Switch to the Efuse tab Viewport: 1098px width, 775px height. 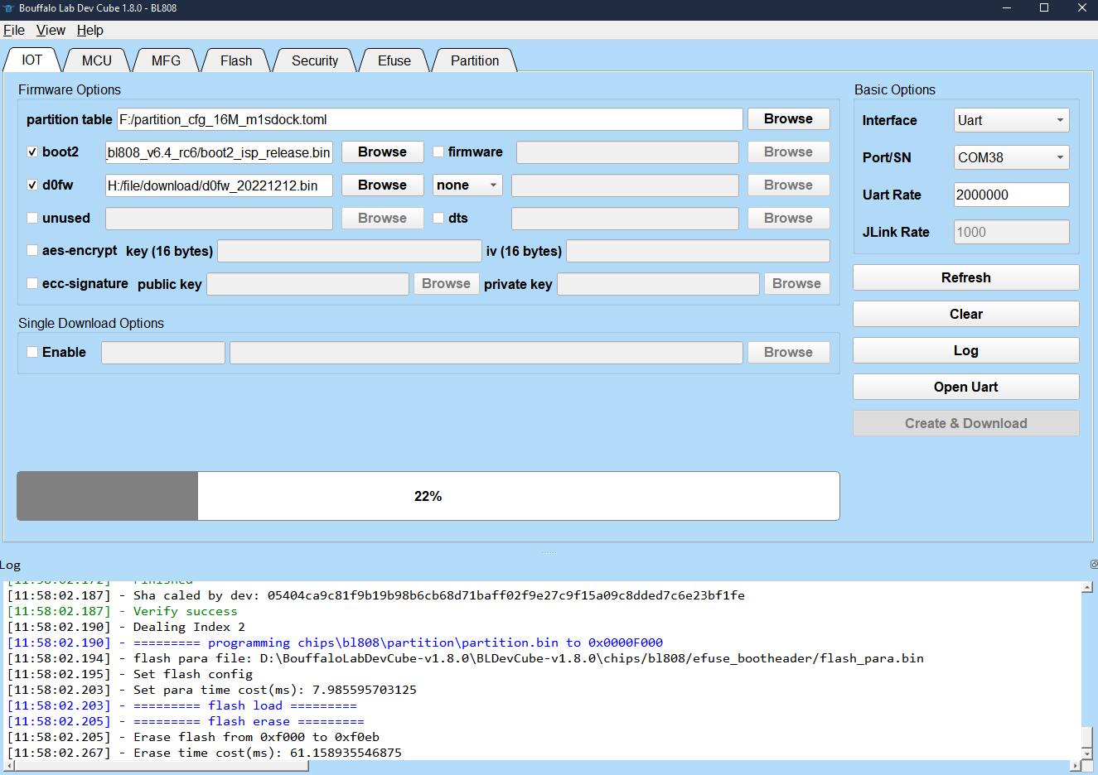394,60
